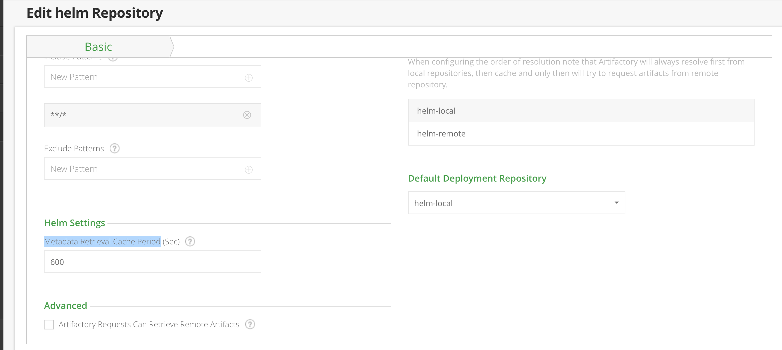
Task: Open the help icon beside Artifactory Requests checkbox
Action: (x=250, y=324)
